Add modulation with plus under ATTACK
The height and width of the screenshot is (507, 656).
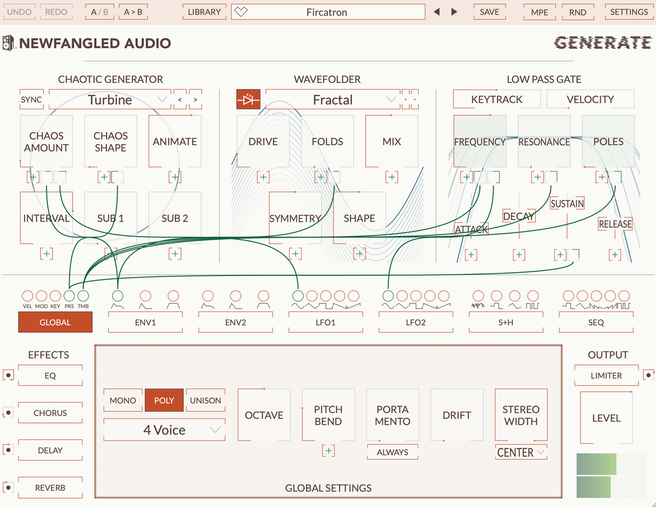point(471,255)
